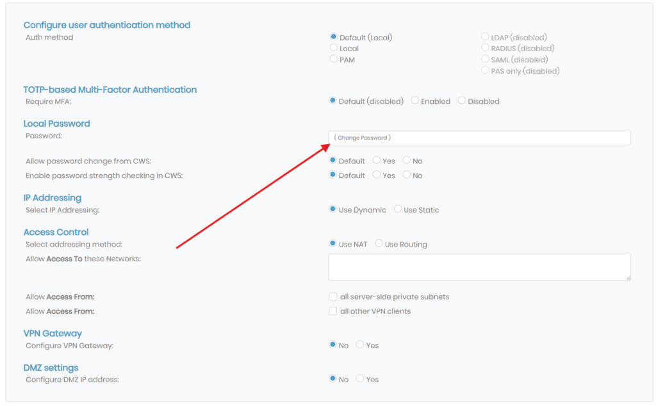Click the Configure DMZ IP address: label
656x406 pixels.
[x=72, y=380]
